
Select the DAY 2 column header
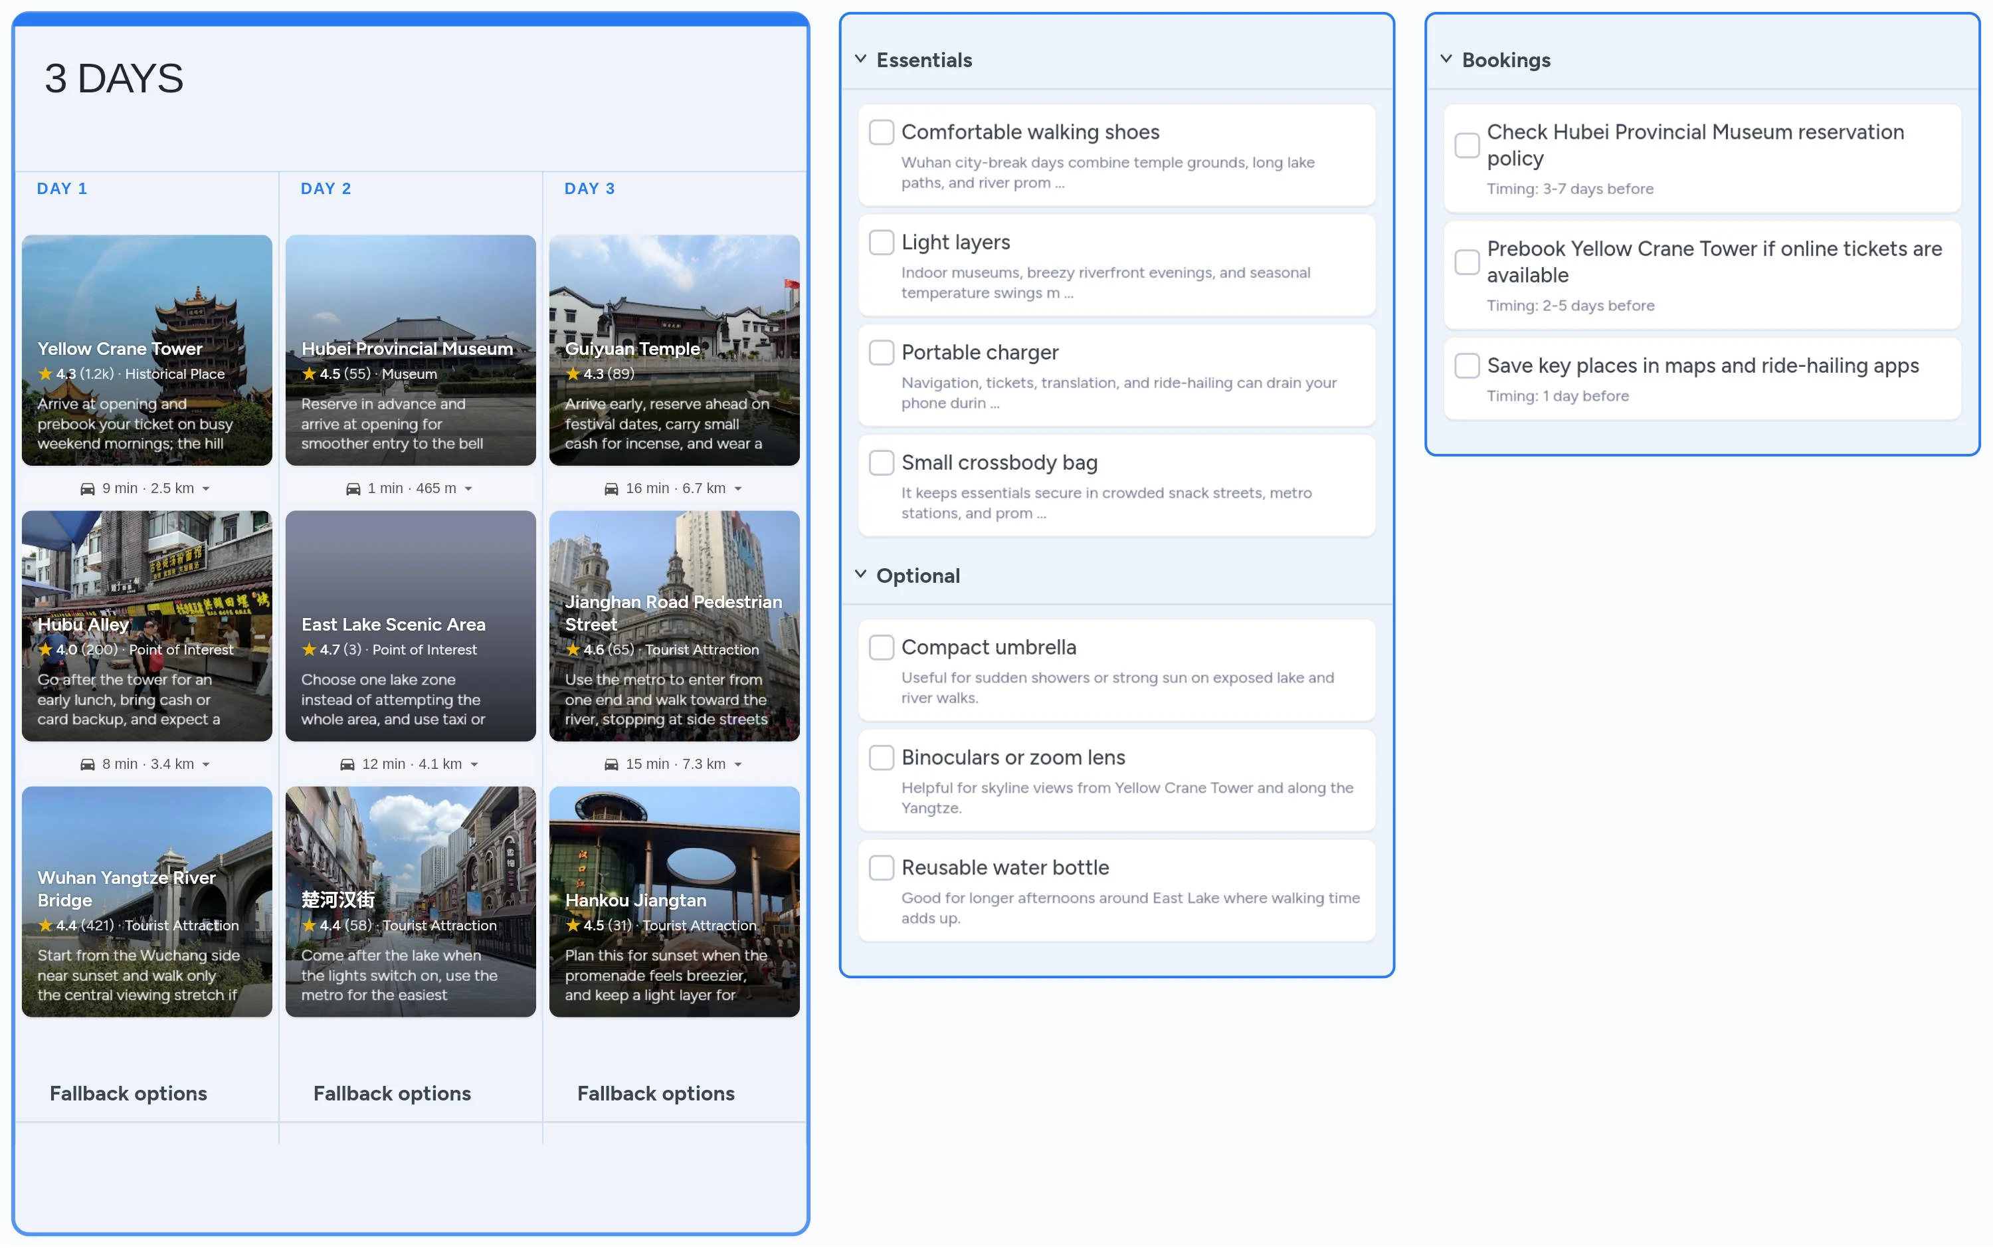(x=326, y=189)
